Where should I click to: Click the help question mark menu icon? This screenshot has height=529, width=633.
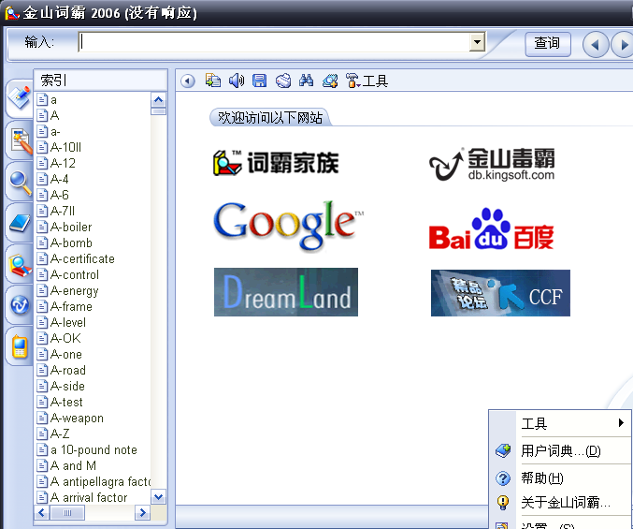[x=503, y=478]
